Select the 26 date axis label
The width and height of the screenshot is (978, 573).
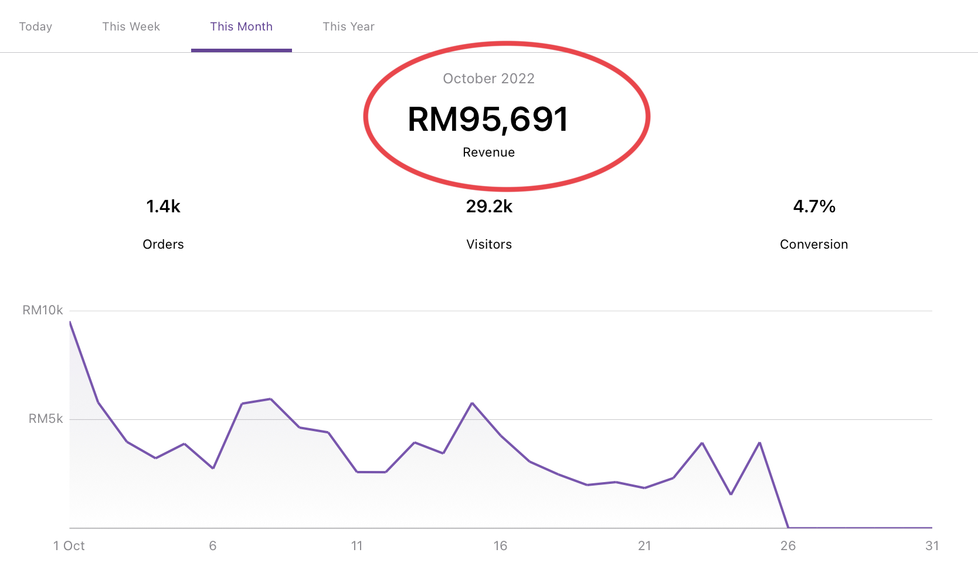coord(788,546)
